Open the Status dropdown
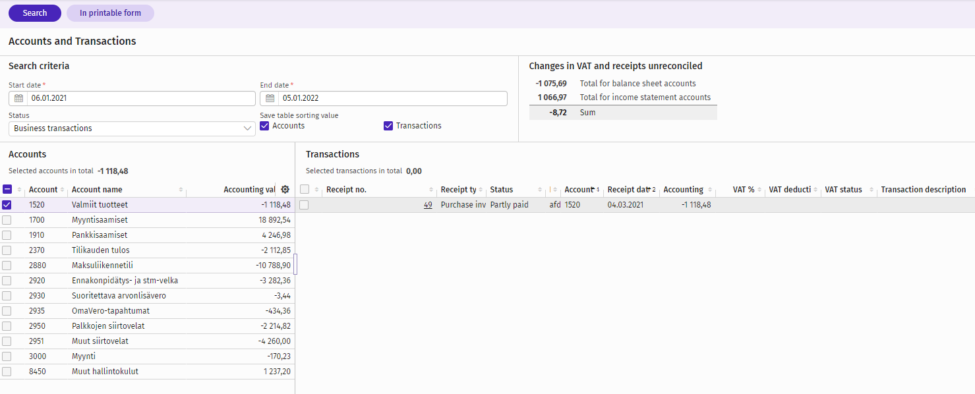This screenshot has height=394, width=975. pyautogui.click(x=132, y=128)
